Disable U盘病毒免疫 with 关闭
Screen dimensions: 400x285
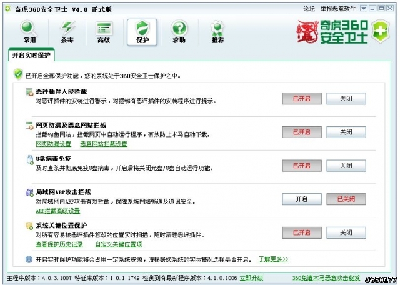click(346, 166)
